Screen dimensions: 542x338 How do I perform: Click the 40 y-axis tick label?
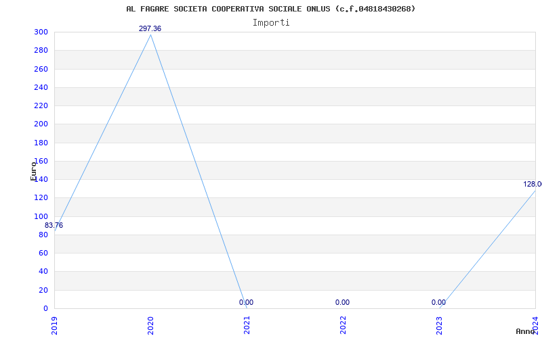[x=43, y=272]
